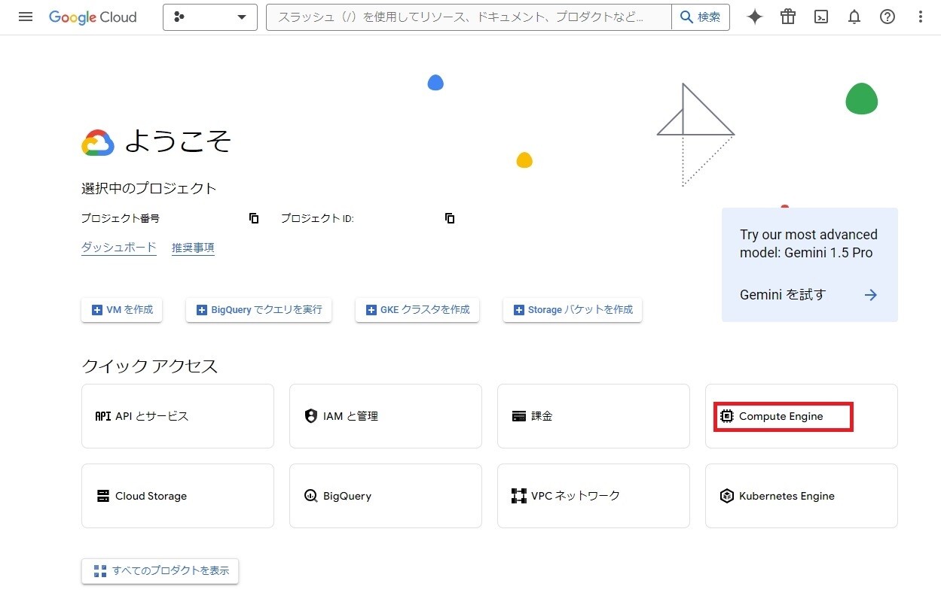This screenshot has height=614, width=941.
Task: Click the grid icon on all-products button
Action: click(100, 571)
